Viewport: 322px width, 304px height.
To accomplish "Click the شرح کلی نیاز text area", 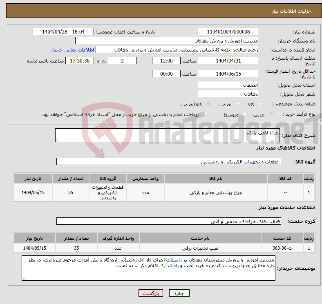I will 168,135.
